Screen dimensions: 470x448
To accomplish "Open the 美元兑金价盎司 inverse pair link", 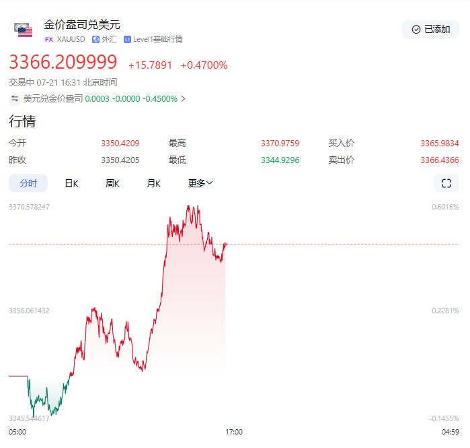I will (53, 99).
